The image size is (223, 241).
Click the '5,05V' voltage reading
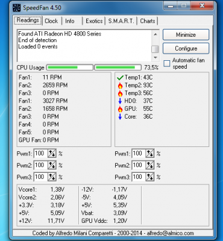(x=57, y=213)
